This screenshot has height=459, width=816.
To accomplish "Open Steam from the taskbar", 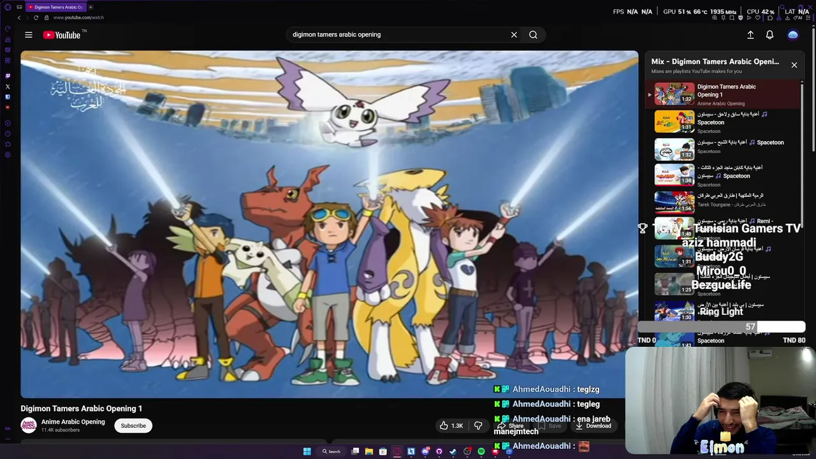I will click(x=453, y=451).
